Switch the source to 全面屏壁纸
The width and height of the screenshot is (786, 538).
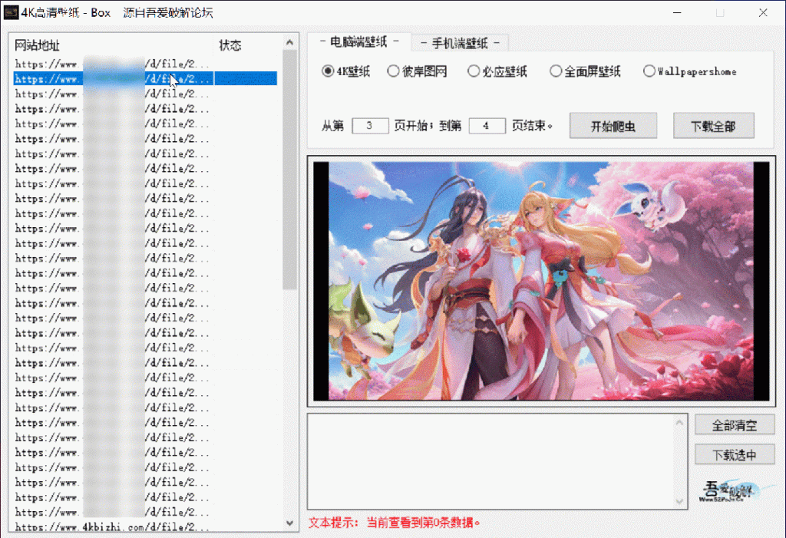(x=585, y=71)
